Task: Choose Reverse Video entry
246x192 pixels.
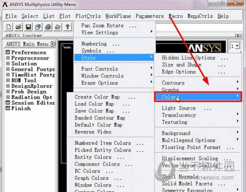Action: 110,132
